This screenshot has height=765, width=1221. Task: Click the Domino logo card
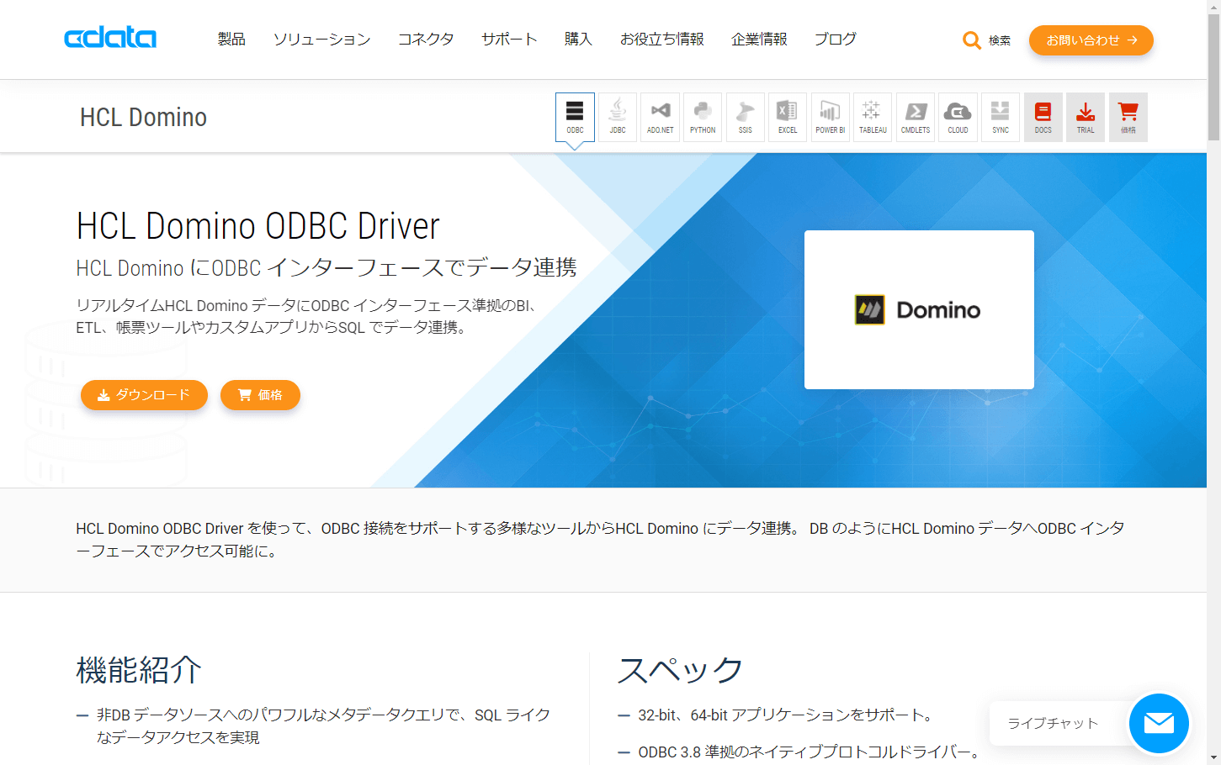pos(919,309)
